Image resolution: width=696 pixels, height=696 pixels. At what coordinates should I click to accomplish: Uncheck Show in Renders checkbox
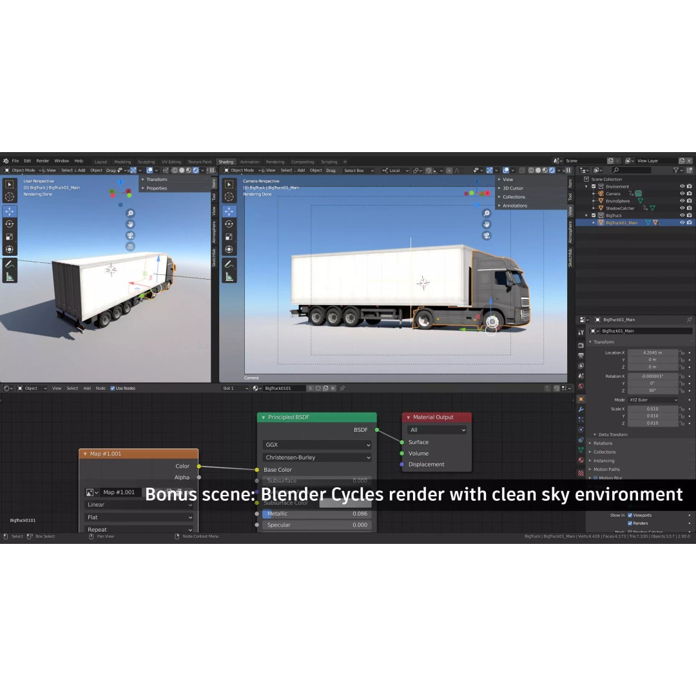tap(630, 523)
